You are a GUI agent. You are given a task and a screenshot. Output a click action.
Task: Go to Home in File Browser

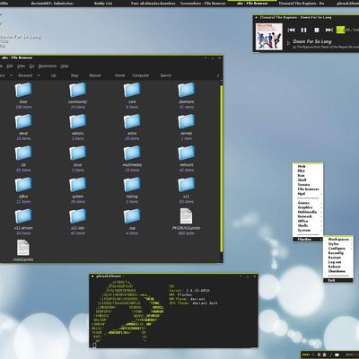pyautogui.click(x=120, y=75)
